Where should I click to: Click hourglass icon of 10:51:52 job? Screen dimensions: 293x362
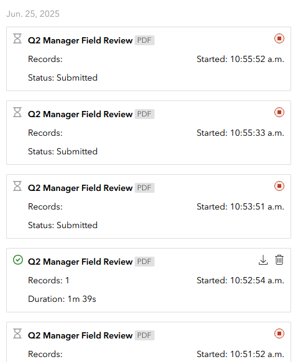pyautogui.click(x=17, y=333)
